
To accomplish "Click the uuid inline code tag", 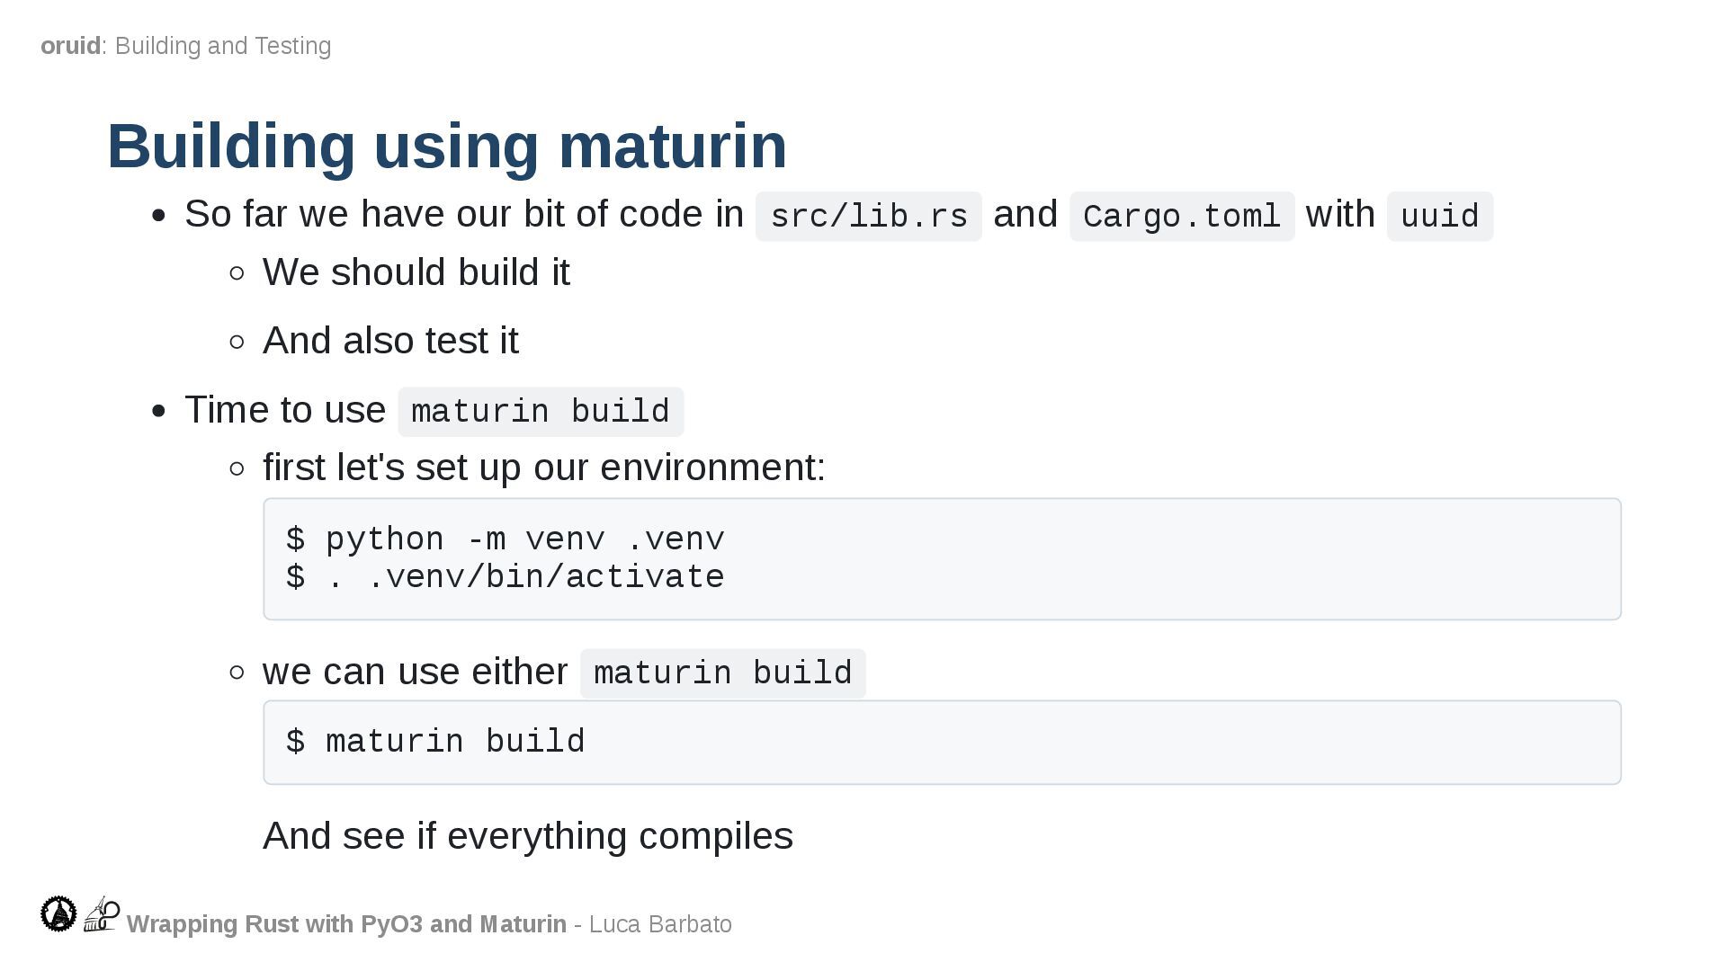I will tap(1439, 217).
